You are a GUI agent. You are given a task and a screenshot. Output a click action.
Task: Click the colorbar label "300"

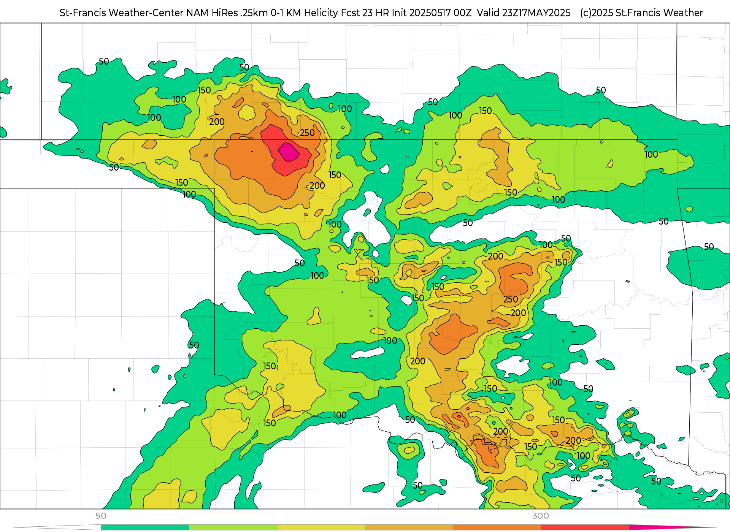pos(540,516)
